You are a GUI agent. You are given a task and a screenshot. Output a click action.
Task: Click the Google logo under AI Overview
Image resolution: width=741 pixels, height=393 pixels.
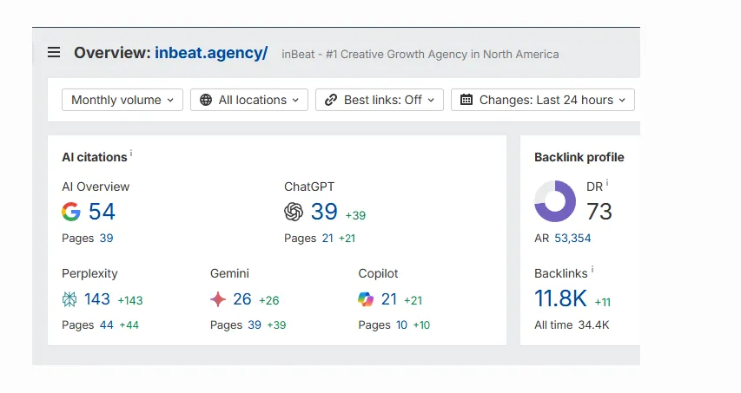click(71, 212)
